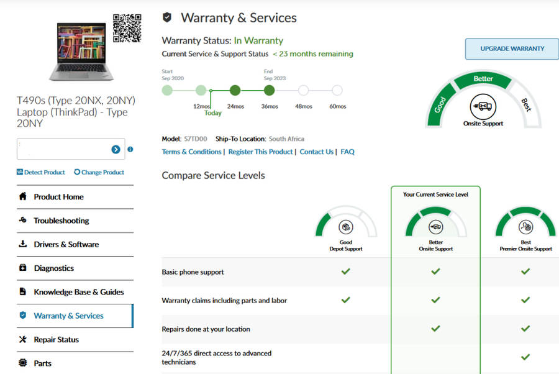The height and width of the screenshot is (374, 559).
Task: Click the info icon beside search box
Action: [130, 149]
